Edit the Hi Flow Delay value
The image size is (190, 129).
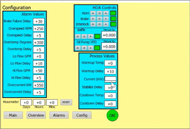pos(39,78)
